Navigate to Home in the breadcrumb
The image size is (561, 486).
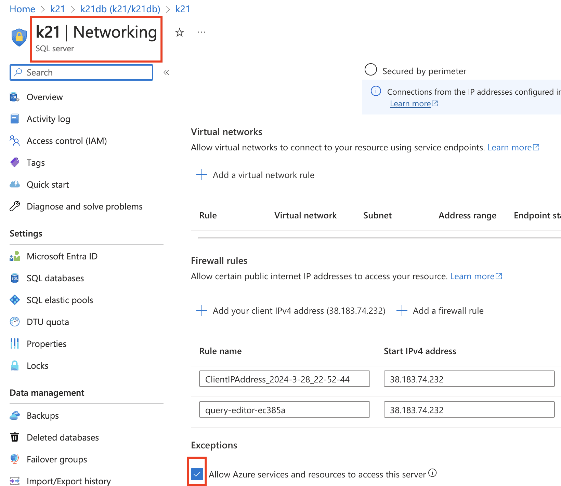point(22,9)
